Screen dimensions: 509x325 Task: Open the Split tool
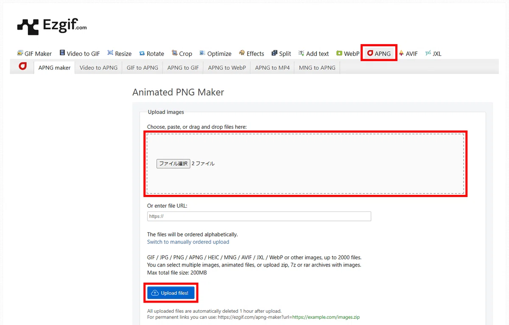(x=281, y=53)
